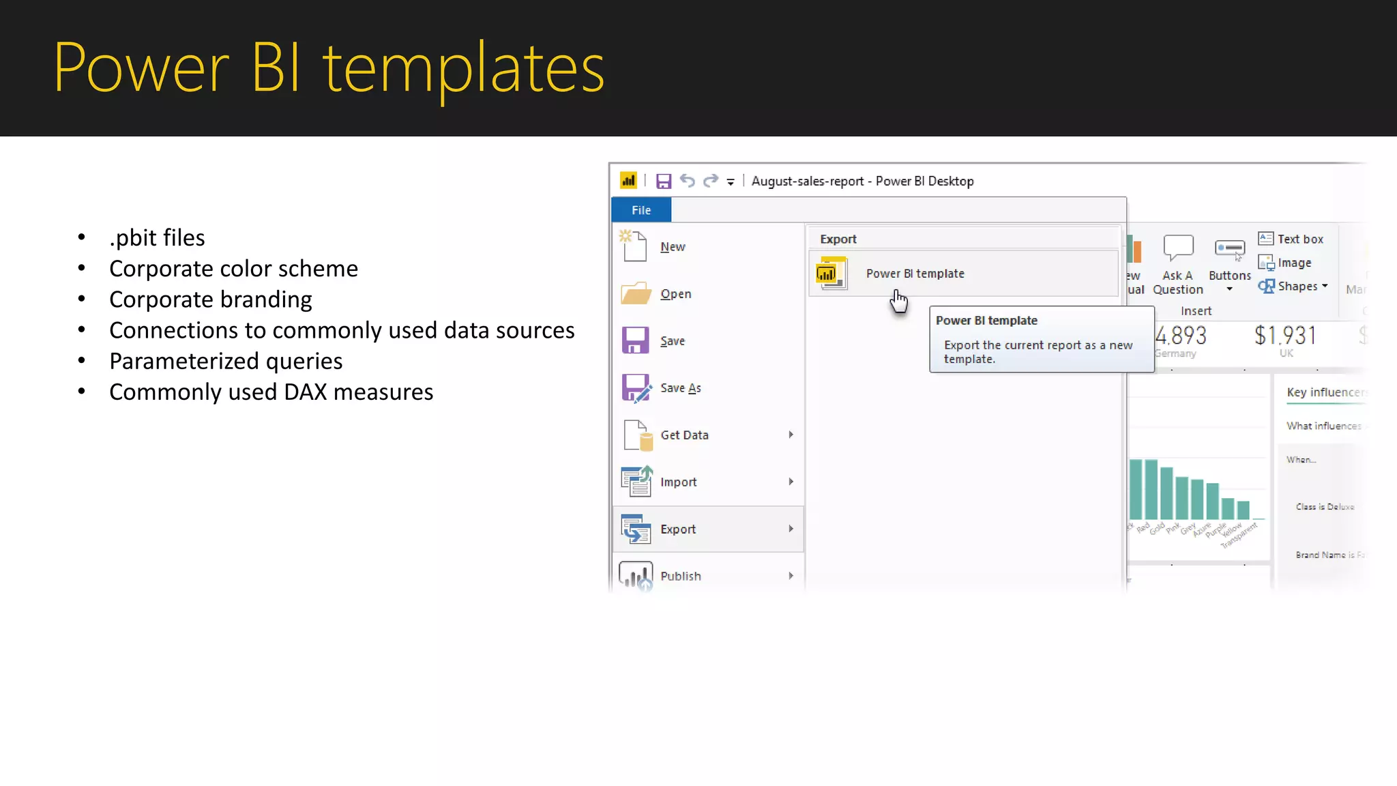The image size is (1397, 786).
Task: Expand the Export submenu arrow
Action: [x=791, y=529]
